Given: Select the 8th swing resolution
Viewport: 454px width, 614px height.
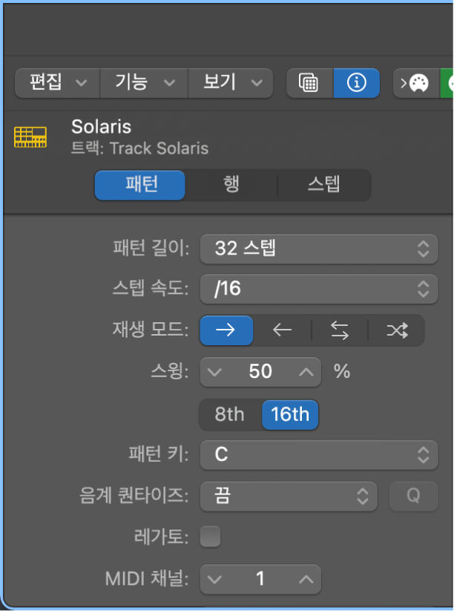Looking at the screenshot, I should [230, 415].
